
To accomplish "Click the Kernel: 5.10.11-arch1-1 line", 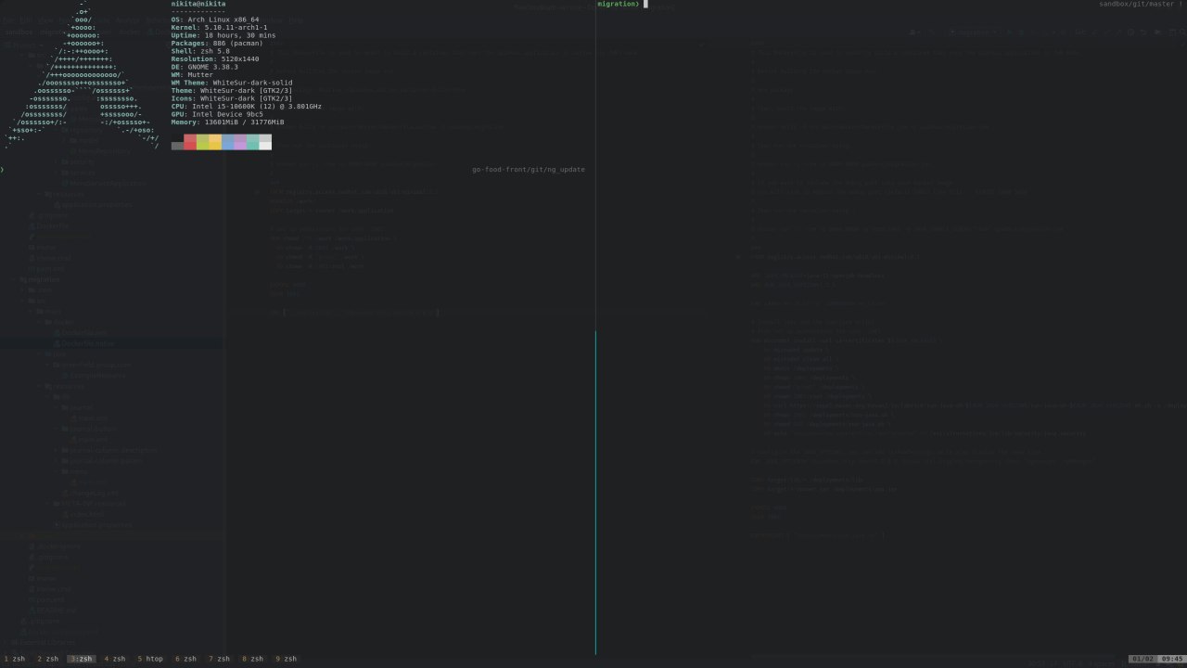I will [219, 28].
